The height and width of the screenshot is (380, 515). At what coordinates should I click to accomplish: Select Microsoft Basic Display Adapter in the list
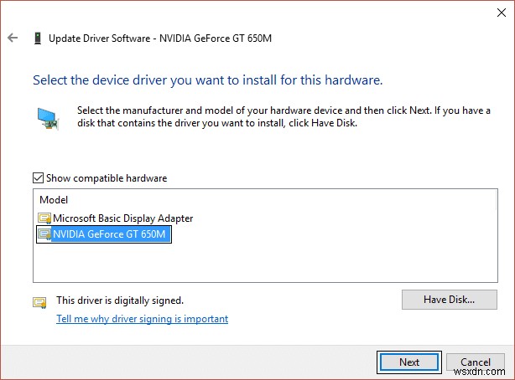tap(122, 218)
